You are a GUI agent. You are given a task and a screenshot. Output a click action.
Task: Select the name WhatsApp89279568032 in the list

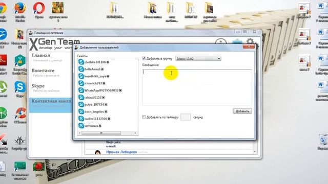click(101, 90)
